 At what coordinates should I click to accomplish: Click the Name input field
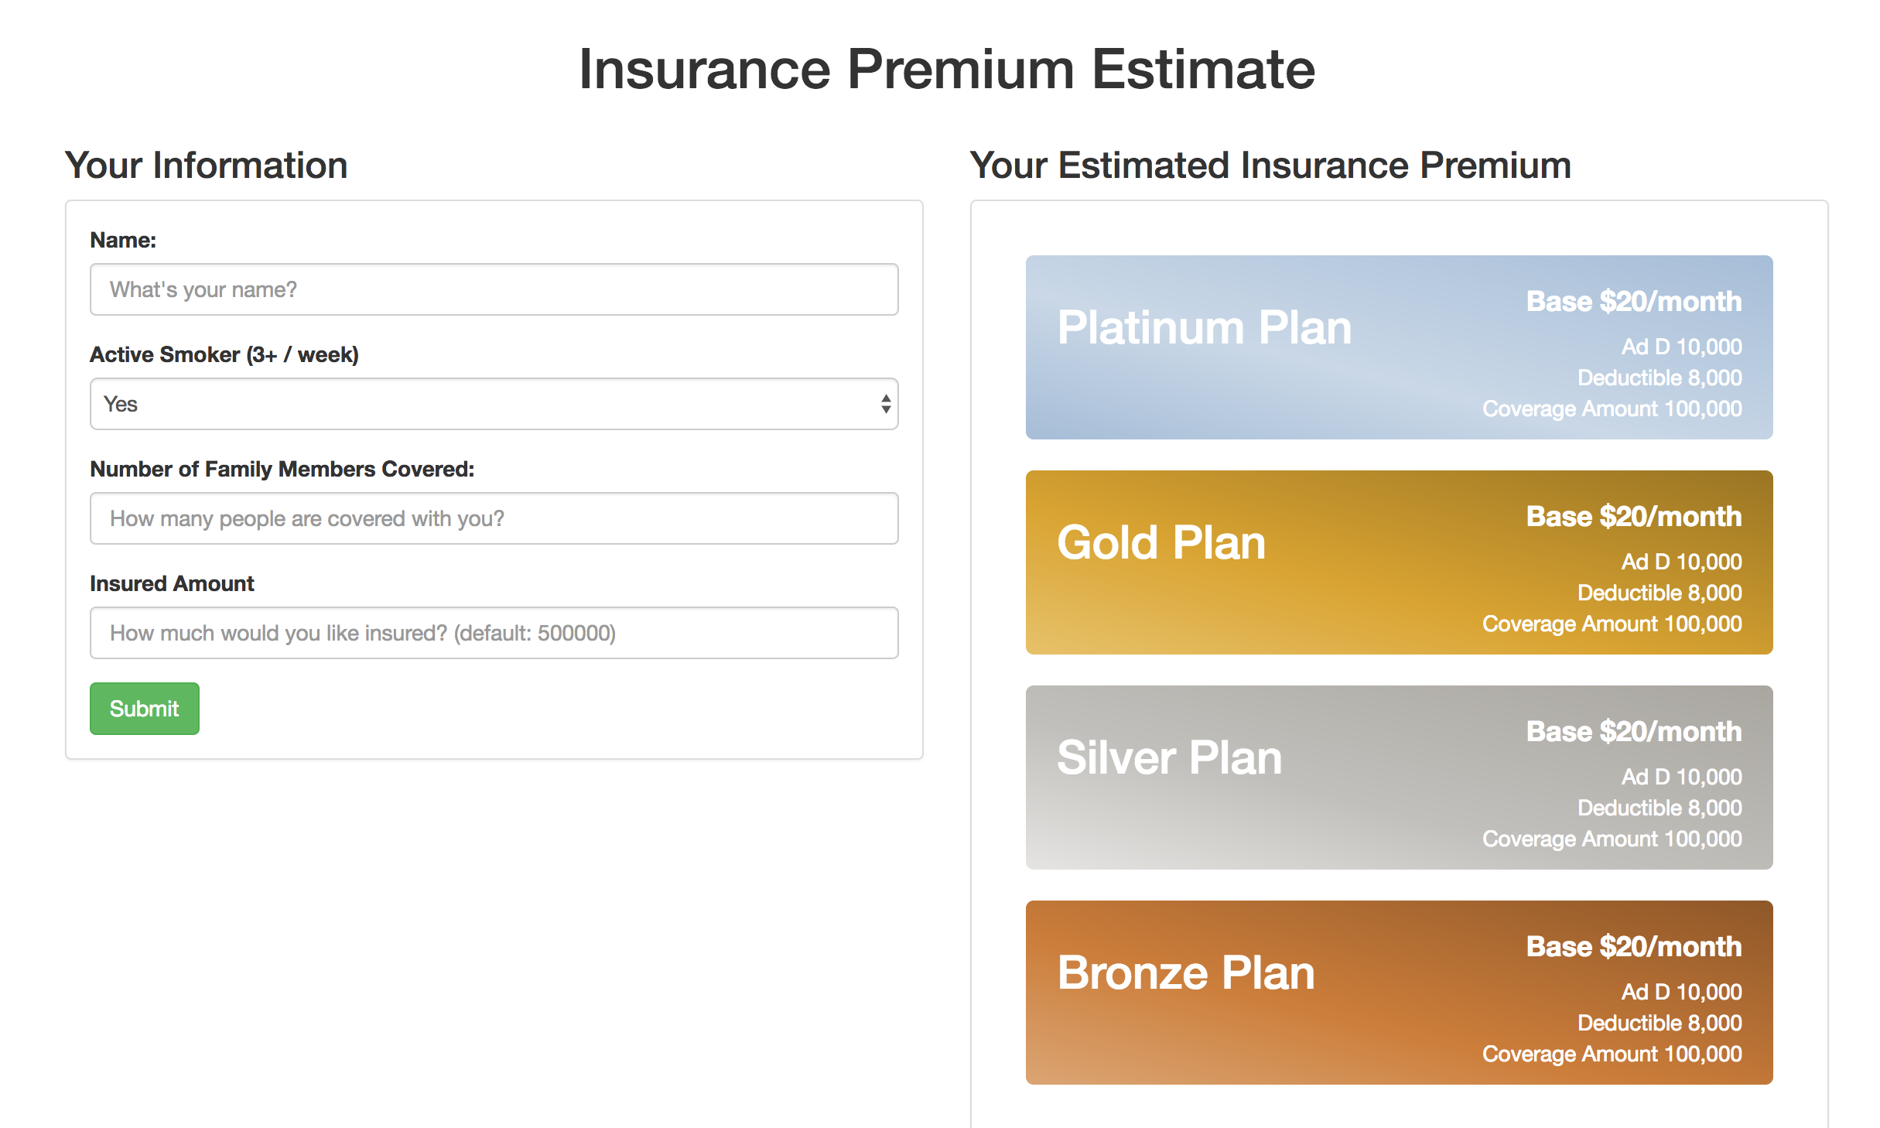click(x=494, y=289)
